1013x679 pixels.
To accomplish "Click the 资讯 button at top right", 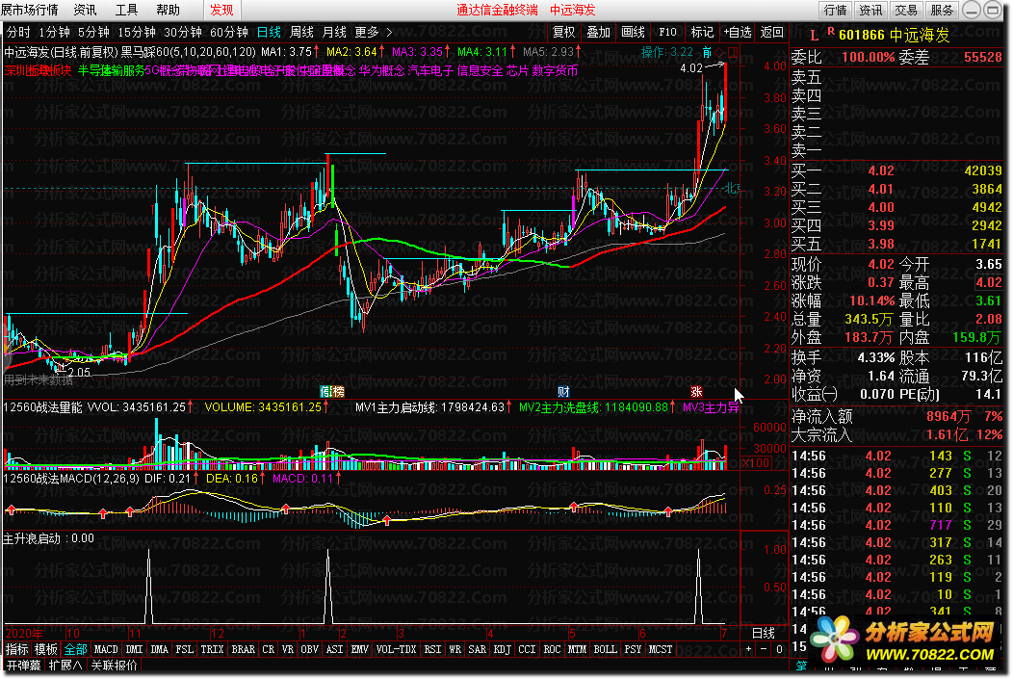I will tap(870, 10).
